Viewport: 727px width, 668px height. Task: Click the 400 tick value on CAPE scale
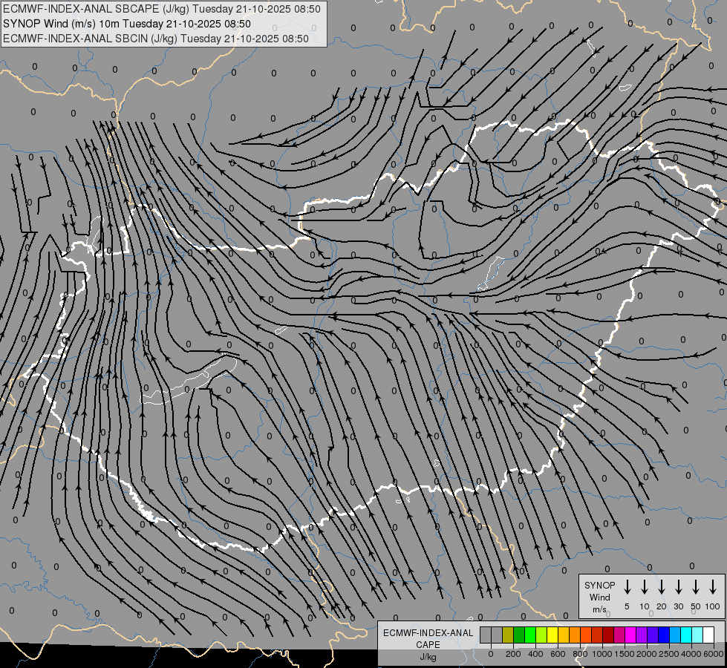[x=535, y=654]
